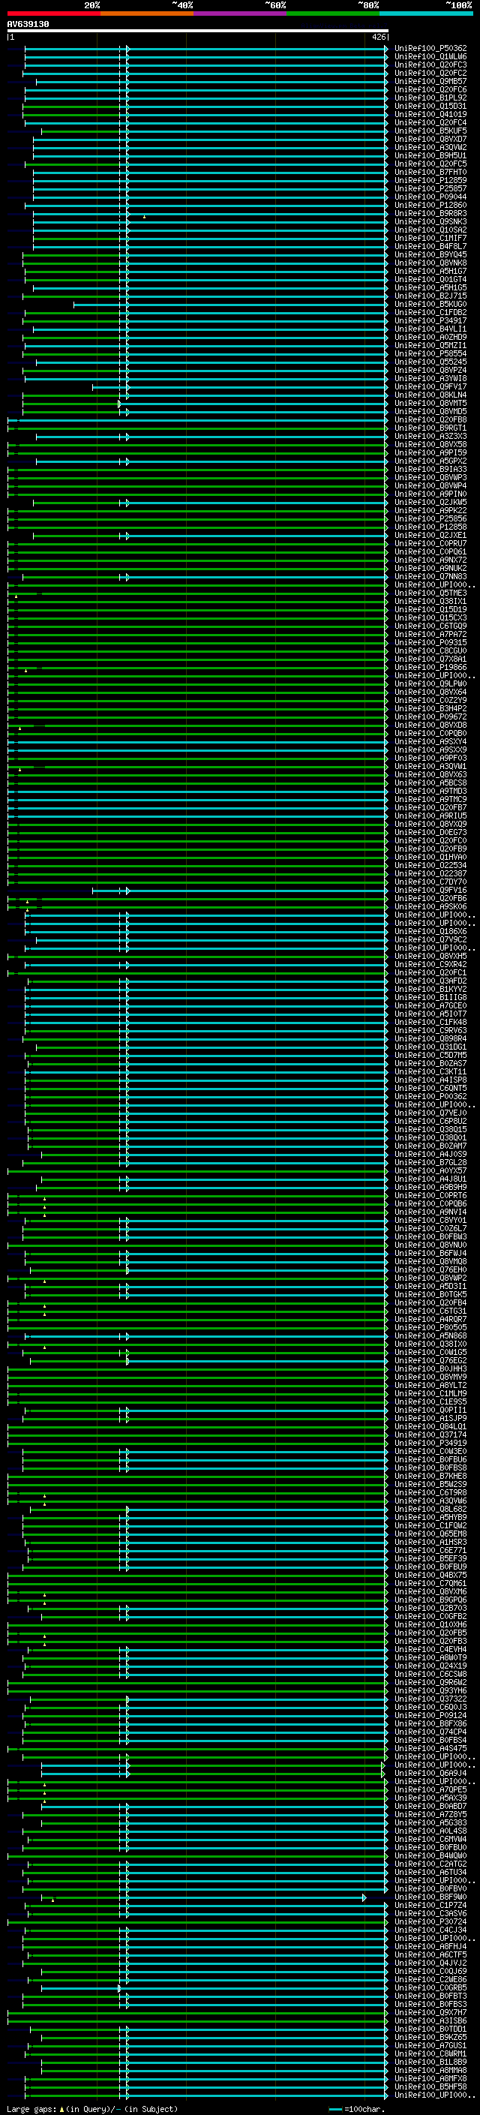Open hit UniRef100_Q20FC3
The height and width of the screenshot is (2115, 480).
(x=430, y=65)
